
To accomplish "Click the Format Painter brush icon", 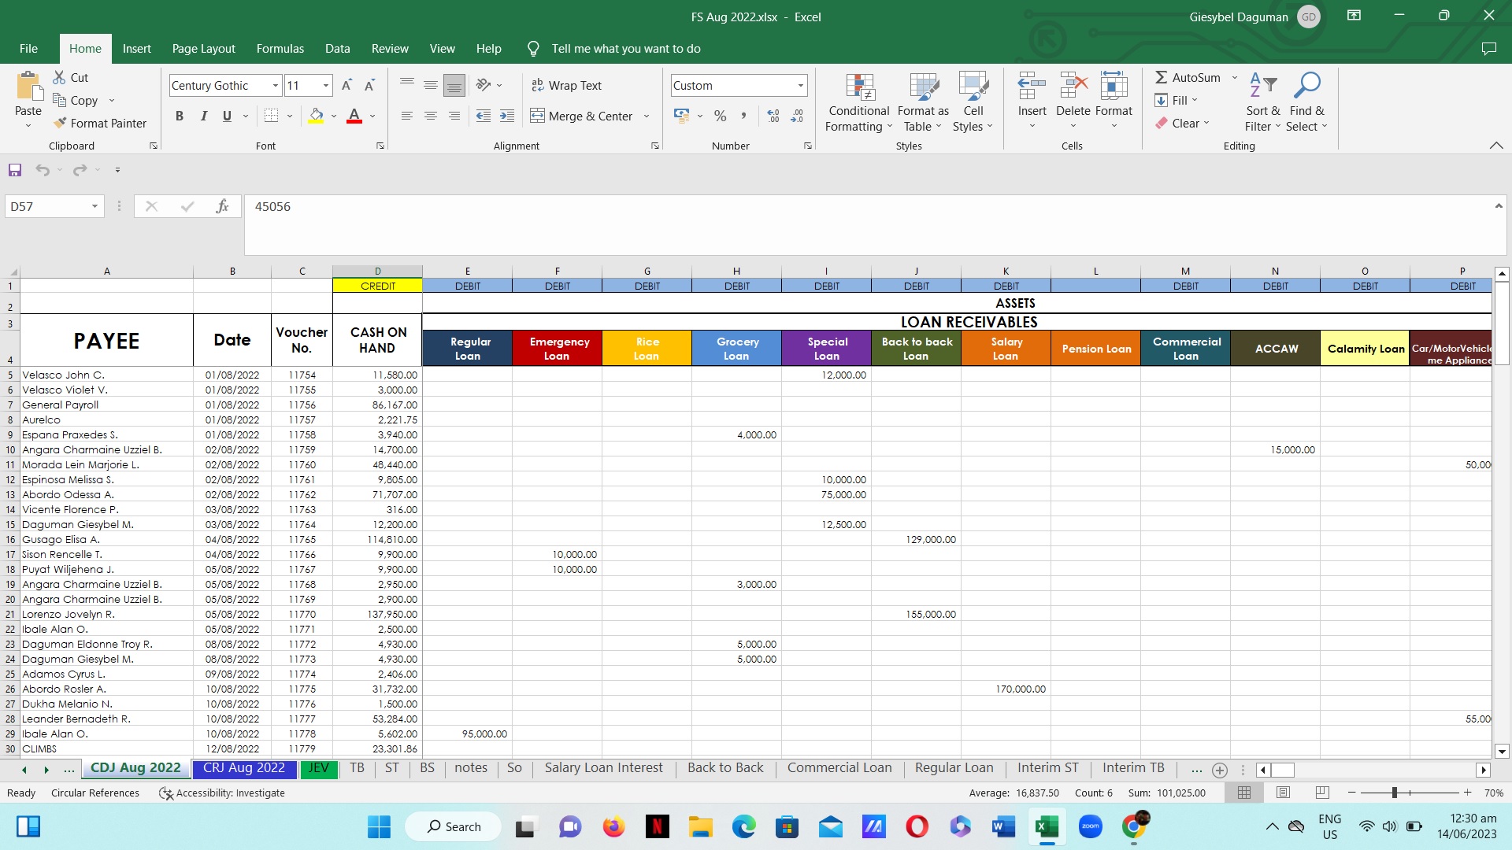I will coord(60,124).
